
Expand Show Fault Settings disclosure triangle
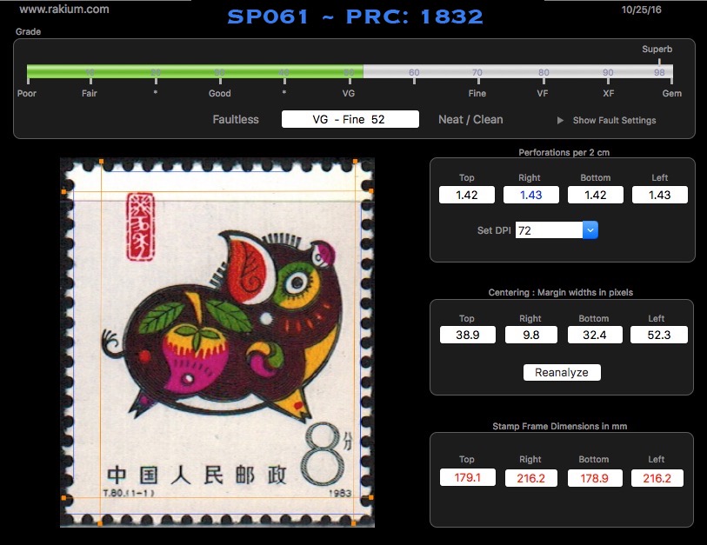(x=560, y=120)
